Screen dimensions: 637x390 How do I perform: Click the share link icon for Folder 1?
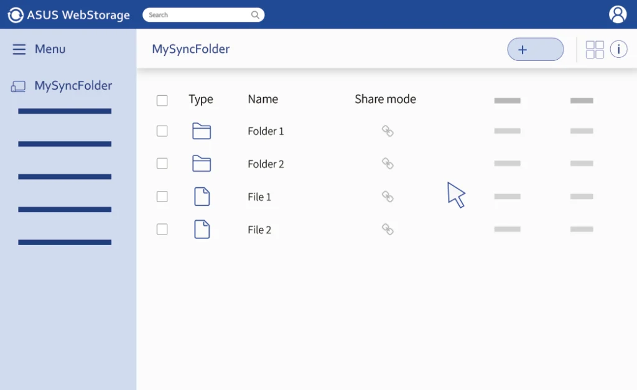tap(388, 131)
